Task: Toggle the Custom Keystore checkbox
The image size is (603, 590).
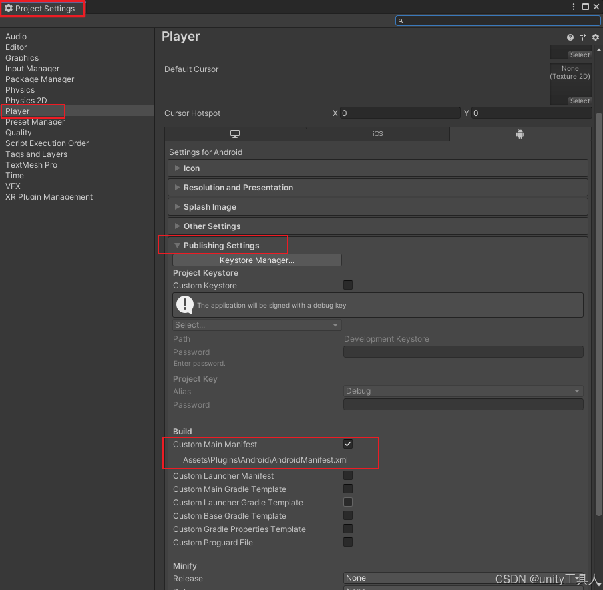Action: tap(348, 285)
